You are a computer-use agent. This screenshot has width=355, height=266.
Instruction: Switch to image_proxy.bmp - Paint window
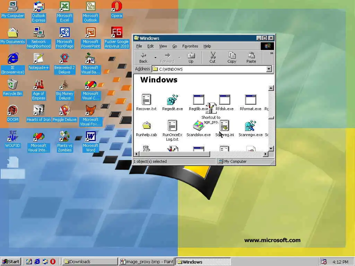coord(147,262)
